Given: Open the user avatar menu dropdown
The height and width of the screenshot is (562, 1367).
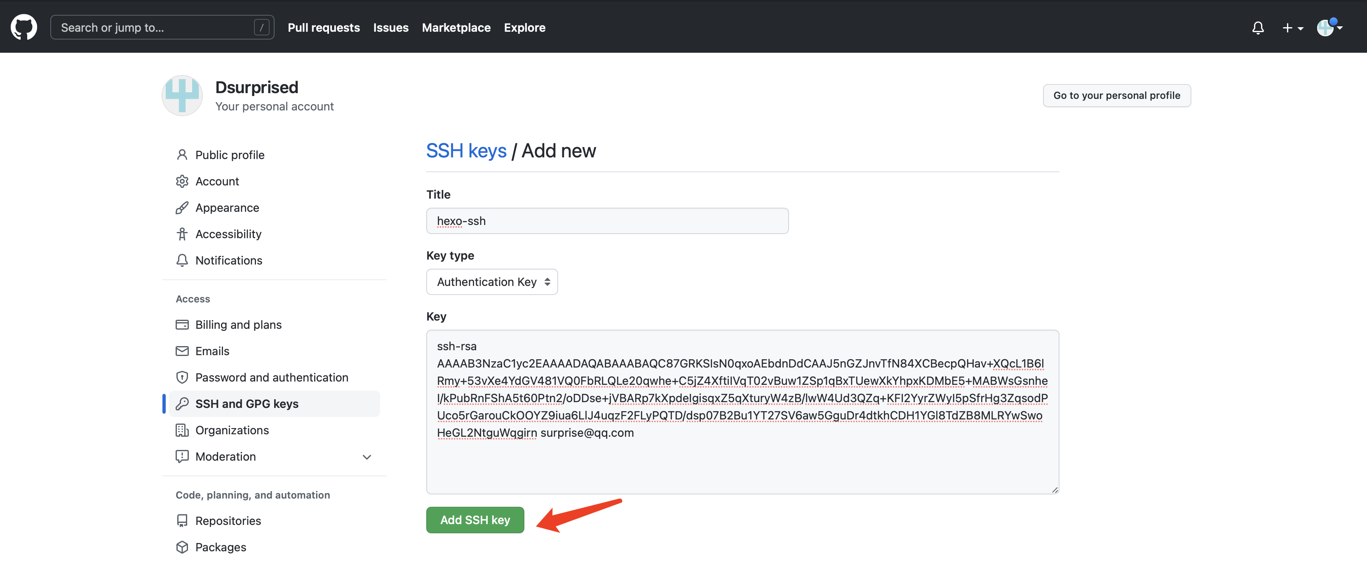Looking at the screenshot, I should click(x=1329, y=28).
